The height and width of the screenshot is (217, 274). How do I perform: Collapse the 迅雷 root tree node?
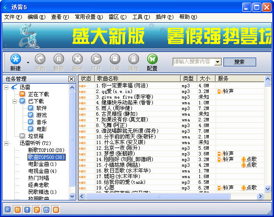[x=6, y=87]
